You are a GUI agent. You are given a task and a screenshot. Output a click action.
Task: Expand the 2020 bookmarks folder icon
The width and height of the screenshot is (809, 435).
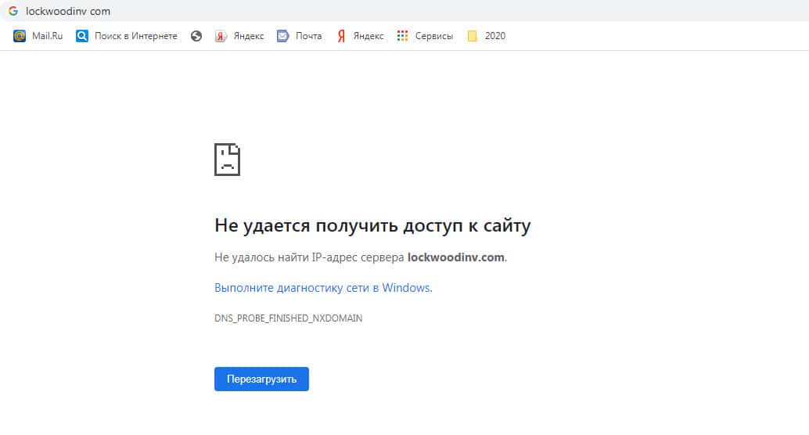click(473, 36)
